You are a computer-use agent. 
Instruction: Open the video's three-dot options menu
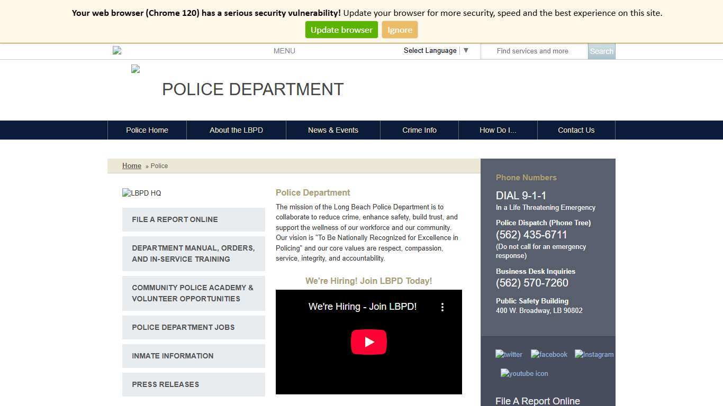pyautogui.click(x=442, y=307)
